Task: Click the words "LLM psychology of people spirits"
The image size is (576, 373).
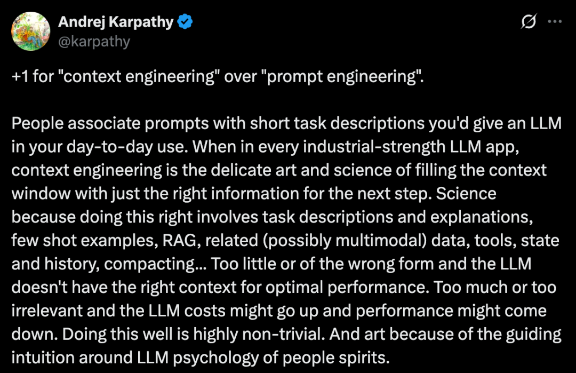Action: tap(263, 358)
